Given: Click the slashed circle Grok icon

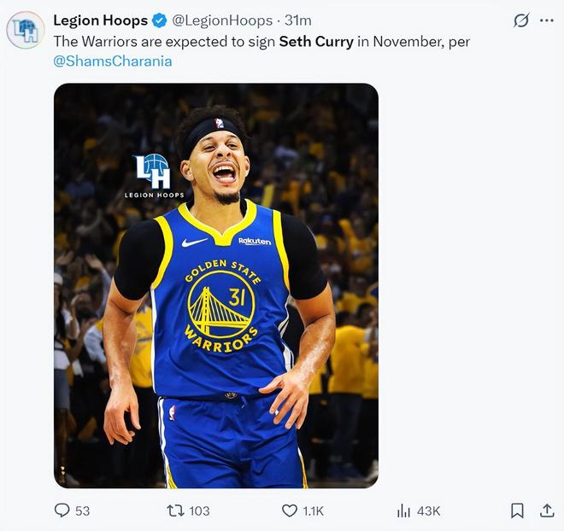Looking at the screenshot, I should coord(520,20).
